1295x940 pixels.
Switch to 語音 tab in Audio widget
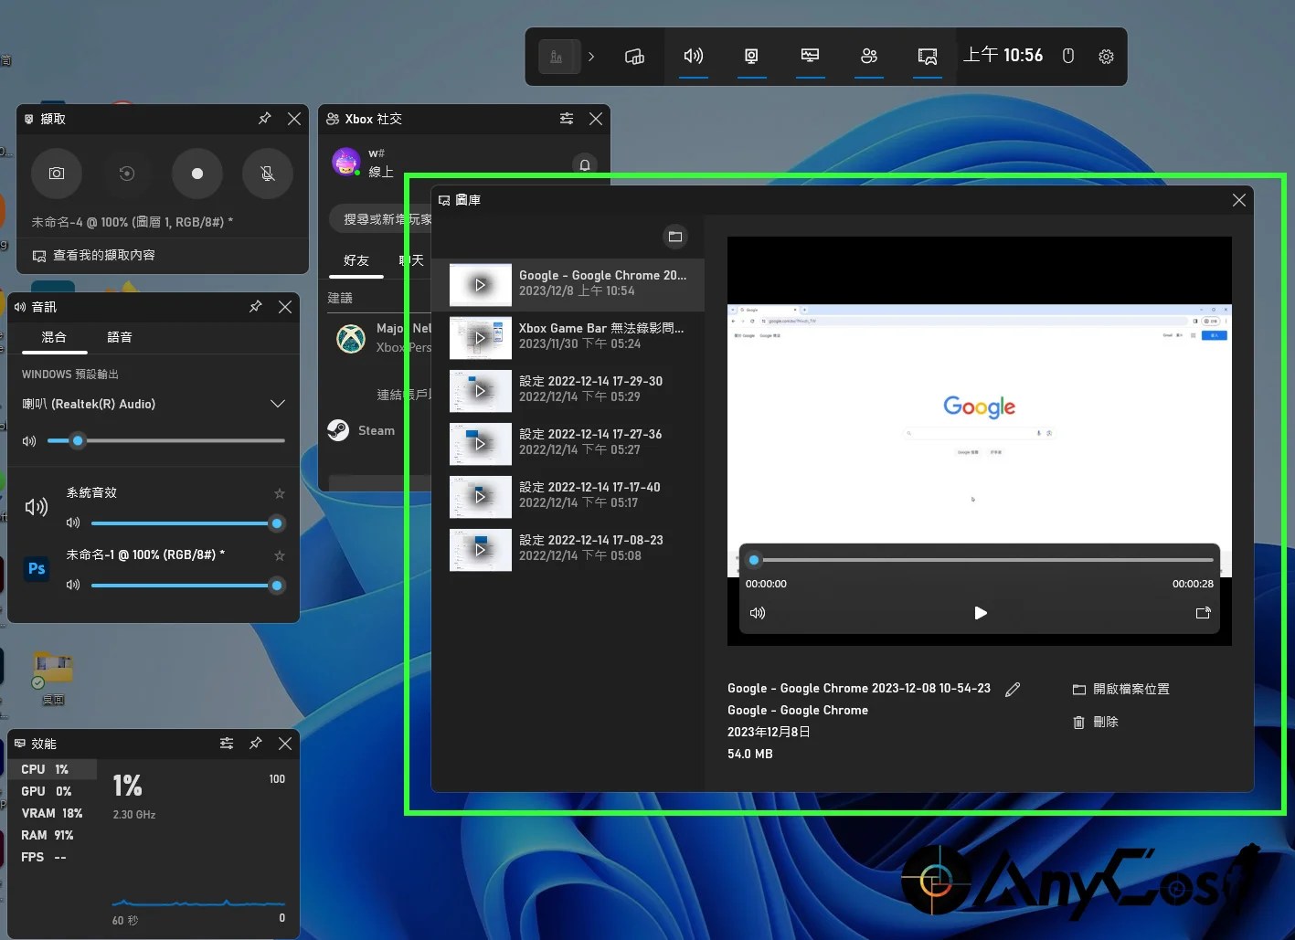tap(120, 337)
